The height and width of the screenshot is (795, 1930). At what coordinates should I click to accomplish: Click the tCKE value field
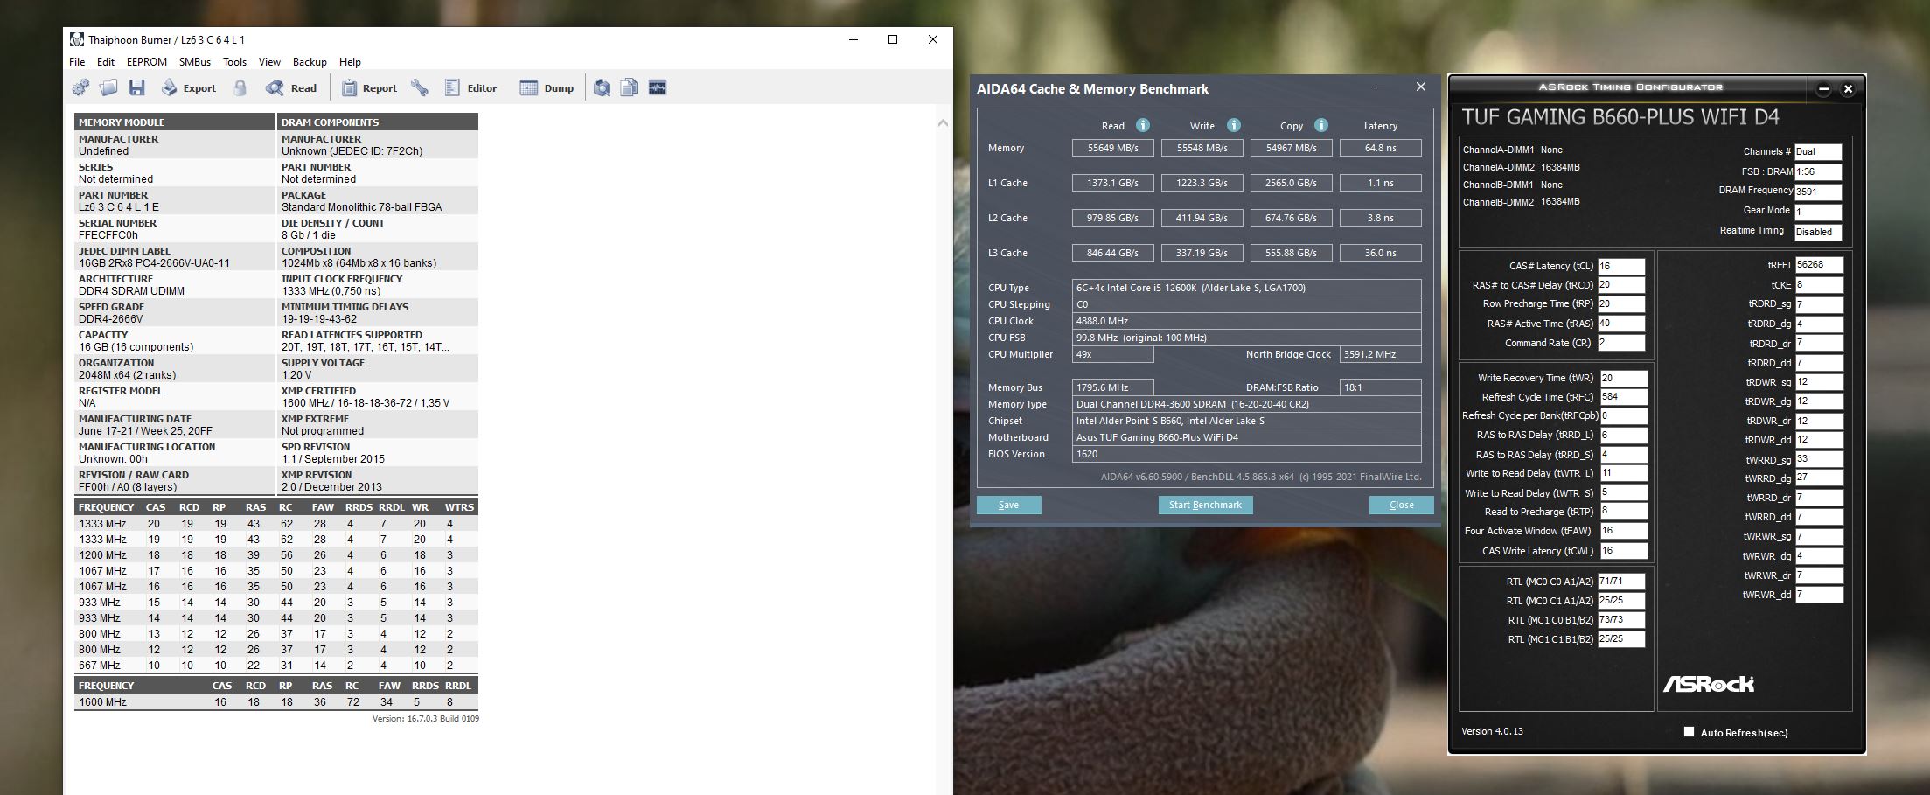pyautogui.click(x=1819, y=285)
